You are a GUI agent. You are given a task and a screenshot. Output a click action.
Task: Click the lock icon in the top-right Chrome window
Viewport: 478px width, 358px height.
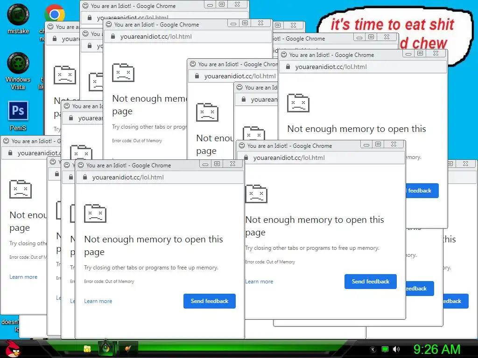(x=288, y=67)
